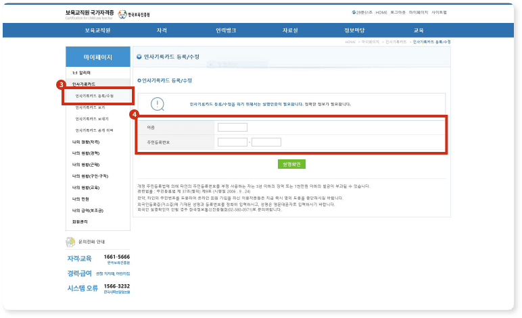The height and width of the screenshot is (318, 522).
Task: Open 인사기록카드 등록/수정 in the sidebar
Action: coord(95,96)
